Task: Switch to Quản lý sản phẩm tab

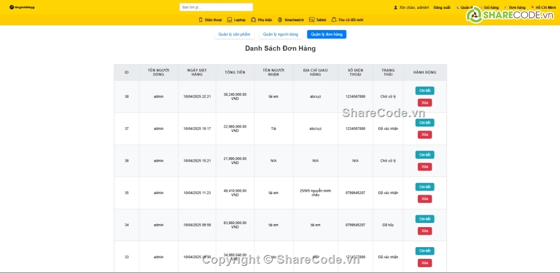Action: (234, 34)
